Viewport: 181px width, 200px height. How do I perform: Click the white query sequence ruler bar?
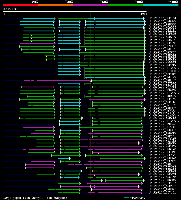coord(75,12)
